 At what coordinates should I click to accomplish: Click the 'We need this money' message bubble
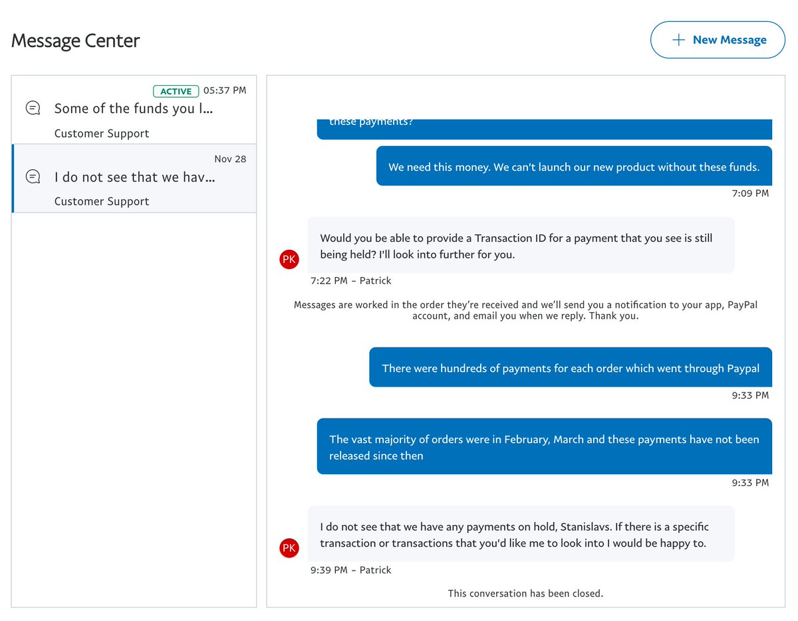coord(574,166)
